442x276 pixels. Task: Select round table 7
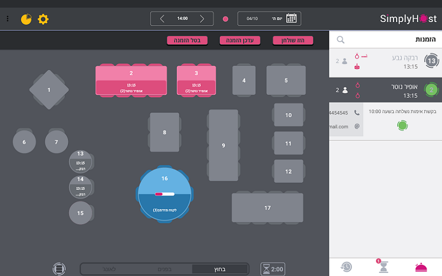point(56,142)
